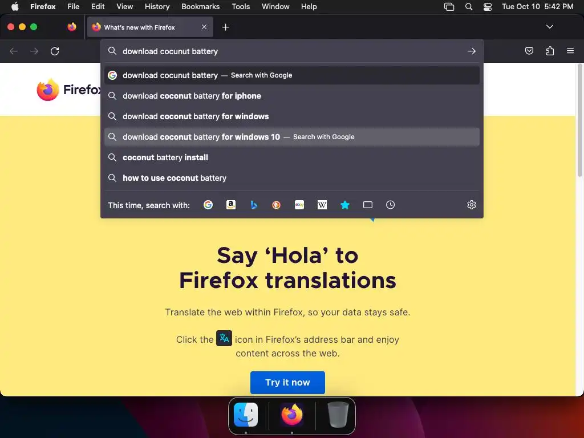Open Firefox from the Dock

click(x=292, y=415)
